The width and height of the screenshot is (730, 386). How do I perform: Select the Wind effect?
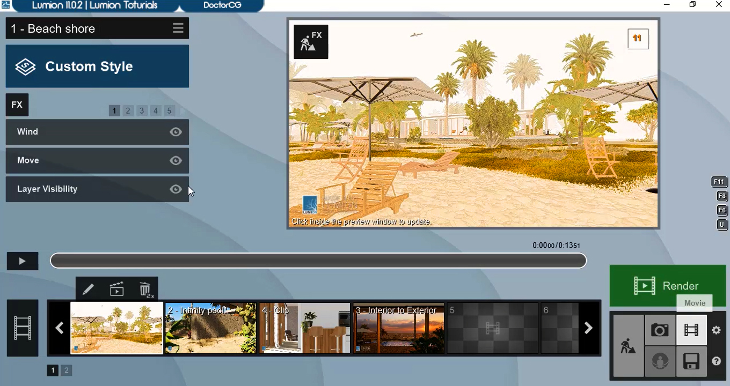point(97,132)
